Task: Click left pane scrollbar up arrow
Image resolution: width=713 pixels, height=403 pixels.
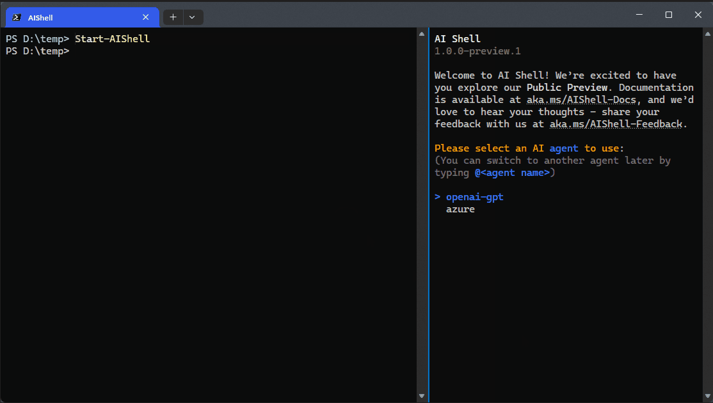Action: (x=422, y=34)
